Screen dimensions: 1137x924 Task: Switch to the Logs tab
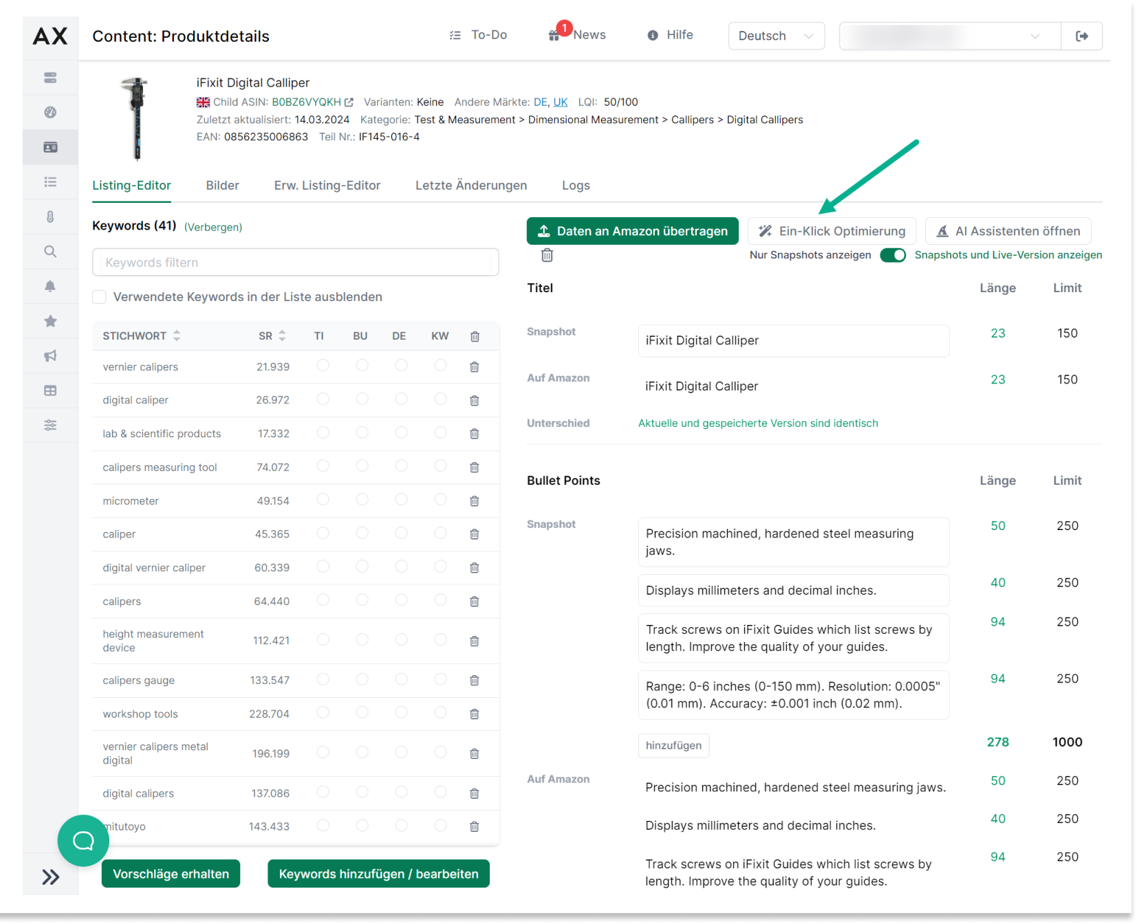pos(576,186)
